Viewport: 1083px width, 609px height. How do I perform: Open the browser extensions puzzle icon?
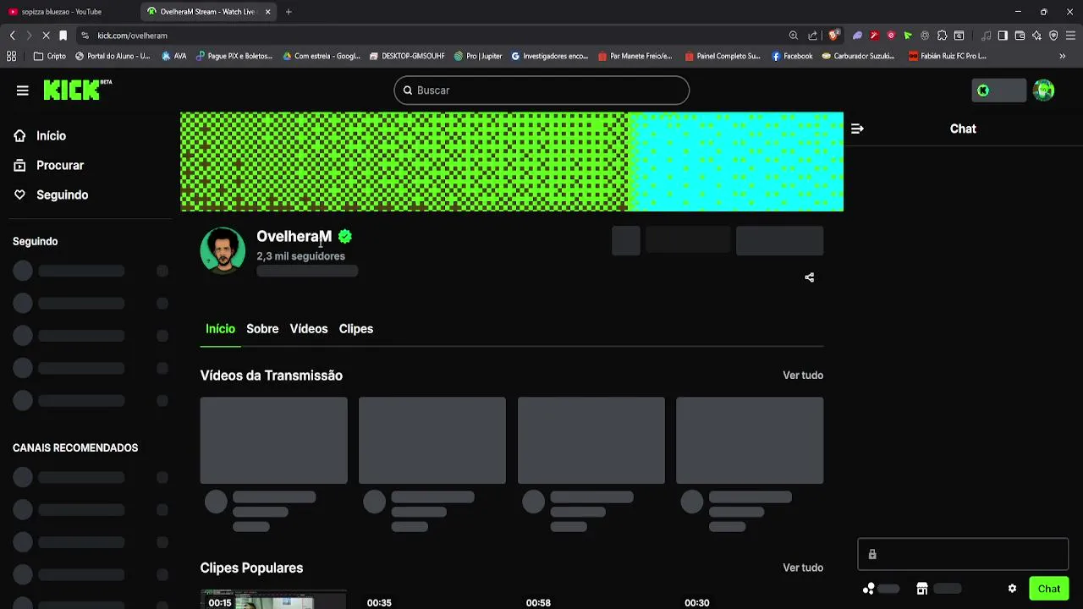(x=942, y=36)
